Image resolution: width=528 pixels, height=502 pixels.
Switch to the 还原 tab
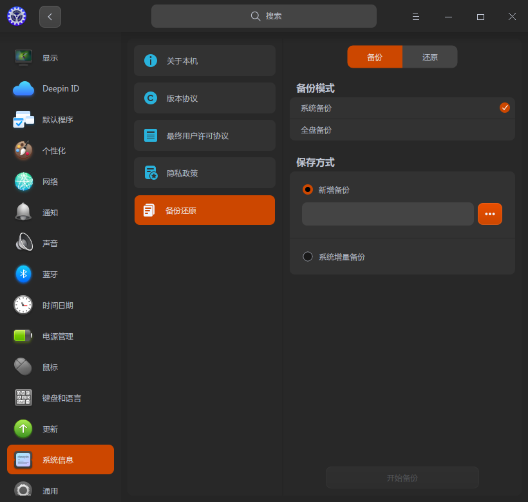(429, 57)
